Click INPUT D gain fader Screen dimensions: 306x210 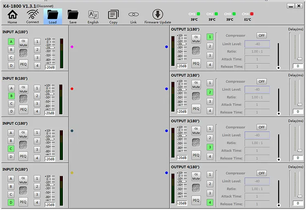click(x=52, y=185)
